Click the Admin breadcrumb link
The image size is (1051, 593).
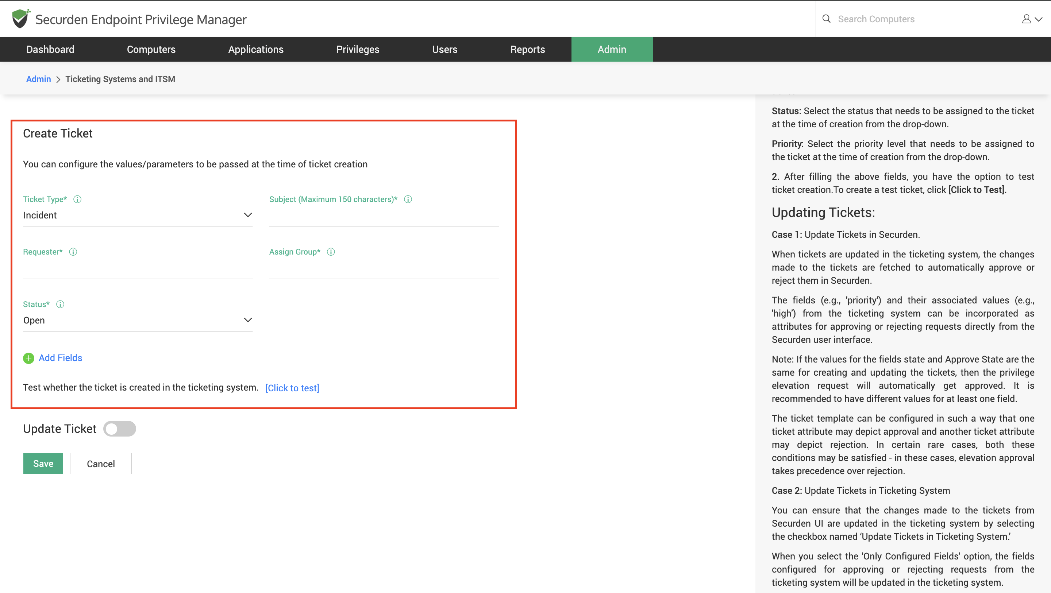[x=38, y=79]
